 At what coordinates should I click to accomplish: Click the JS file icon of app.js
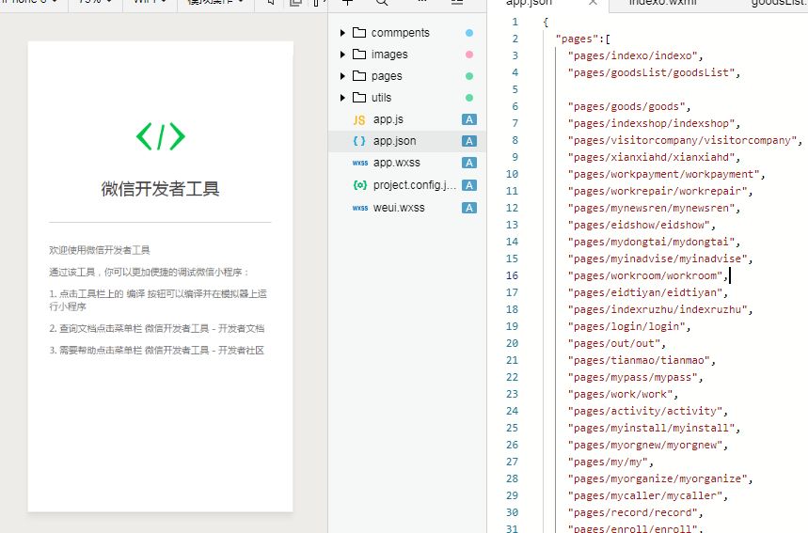(359, 120)
